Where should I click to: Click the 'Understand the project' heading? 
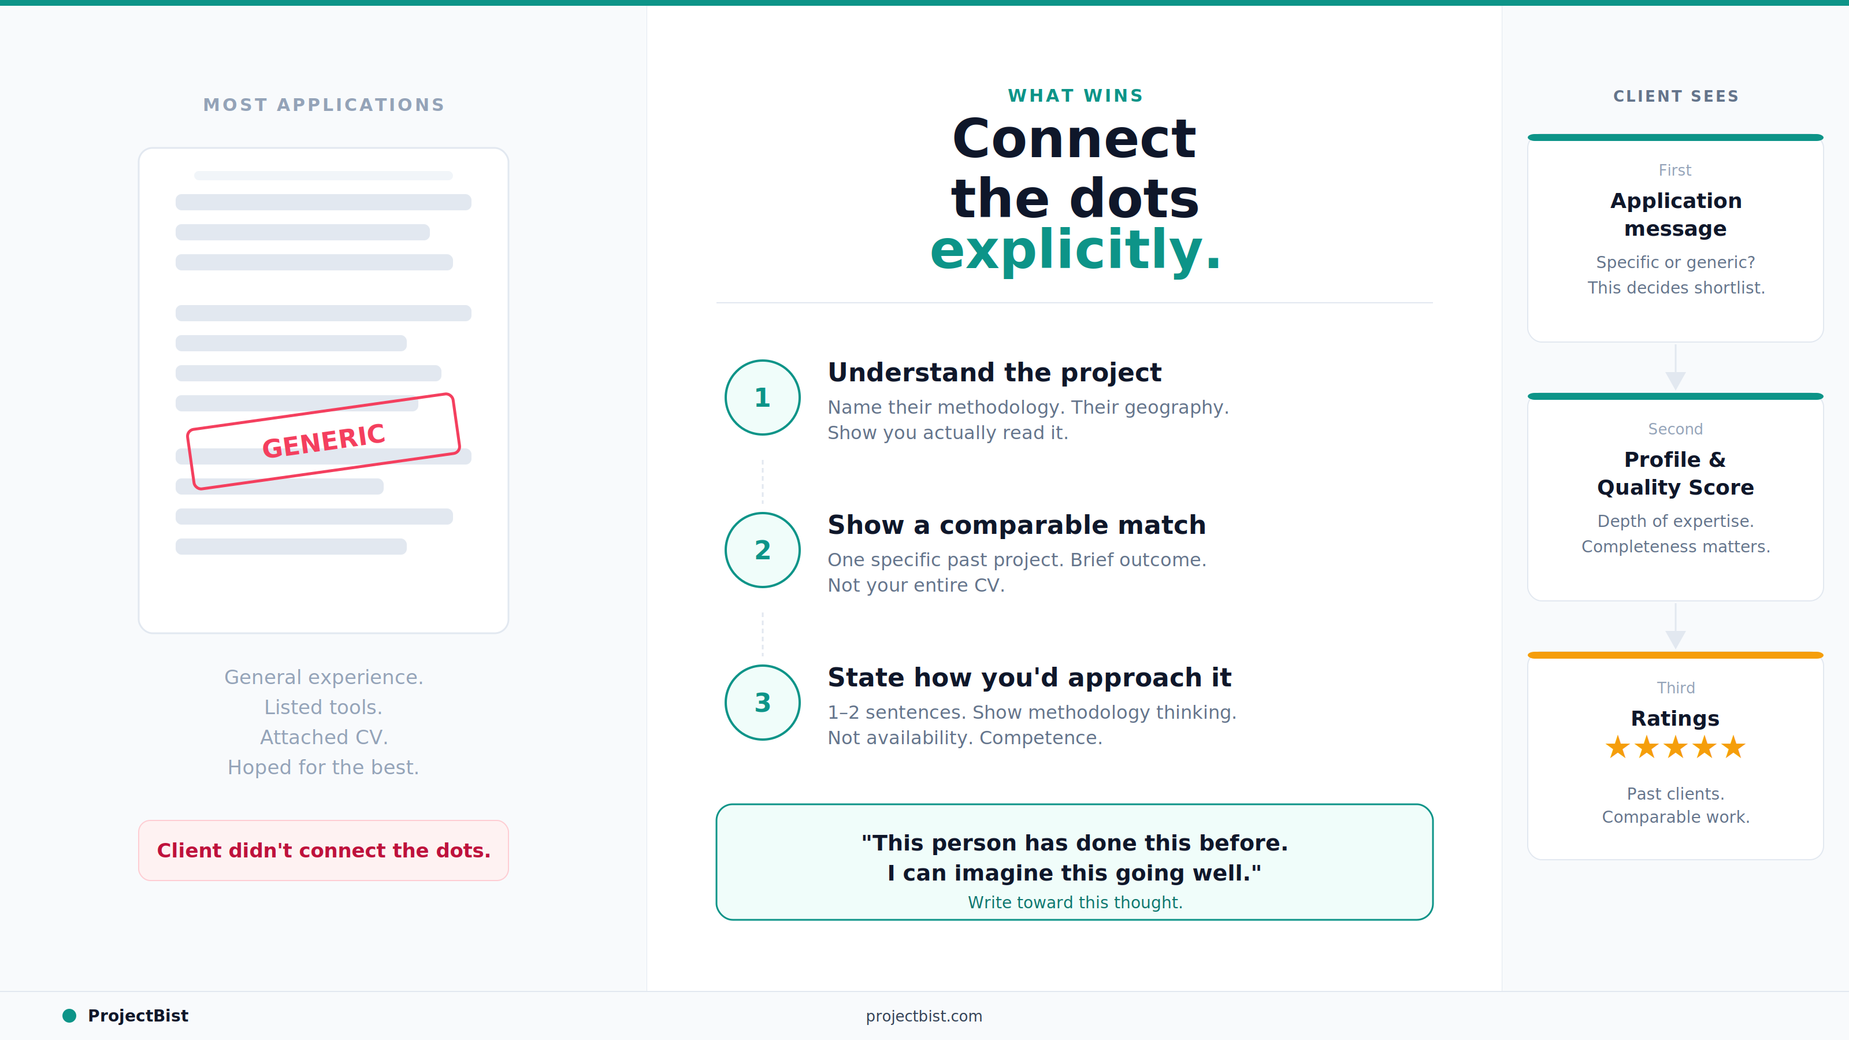(x=994, y=373)
